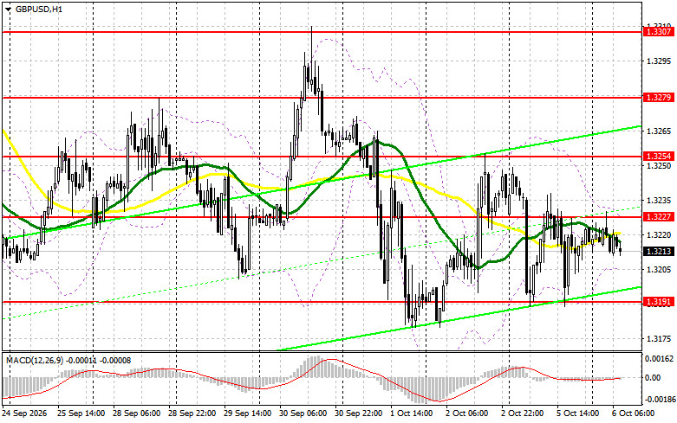Click the 1.3220 price scale value

coord(659,235)
